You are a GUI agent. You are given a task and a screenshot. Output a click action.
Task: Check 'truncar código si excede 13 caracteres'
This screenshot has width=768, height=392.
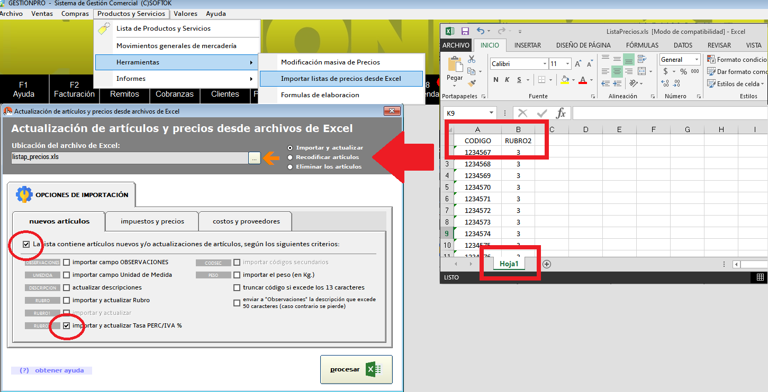[x=237, y=288]
